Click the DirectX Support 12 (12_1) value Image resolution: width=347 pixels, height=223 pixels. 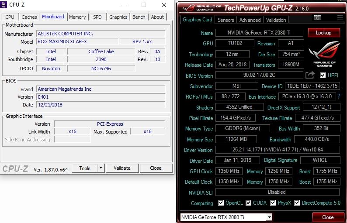point(321,107)
